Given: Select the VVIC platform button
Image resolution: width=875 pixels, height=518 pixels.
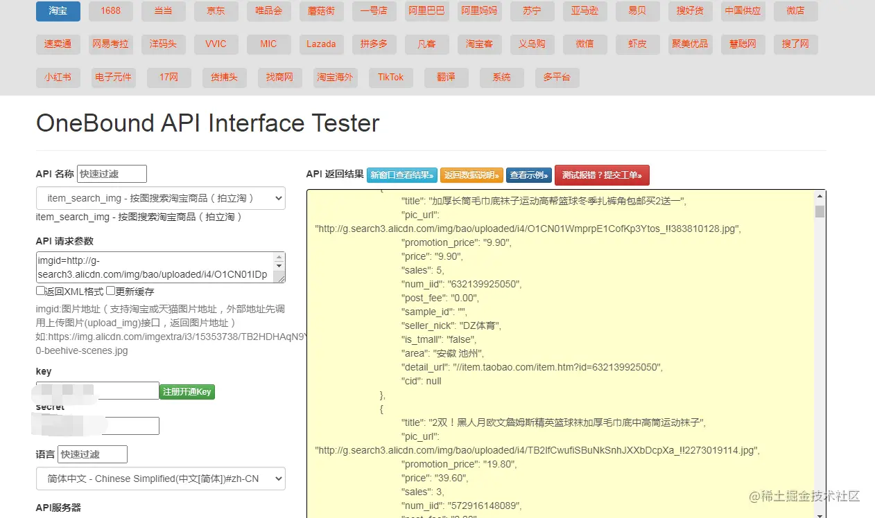Looking at the screenshot, I should (x=216, y=44).
